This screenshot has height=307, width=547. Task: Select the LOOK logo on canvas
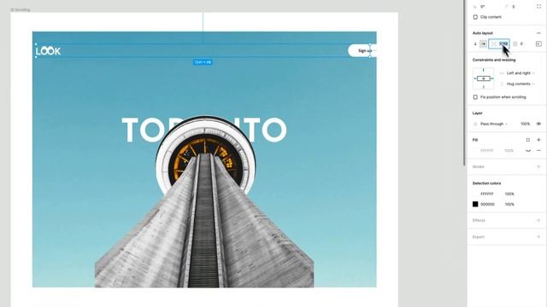click(x=48, y=51)
